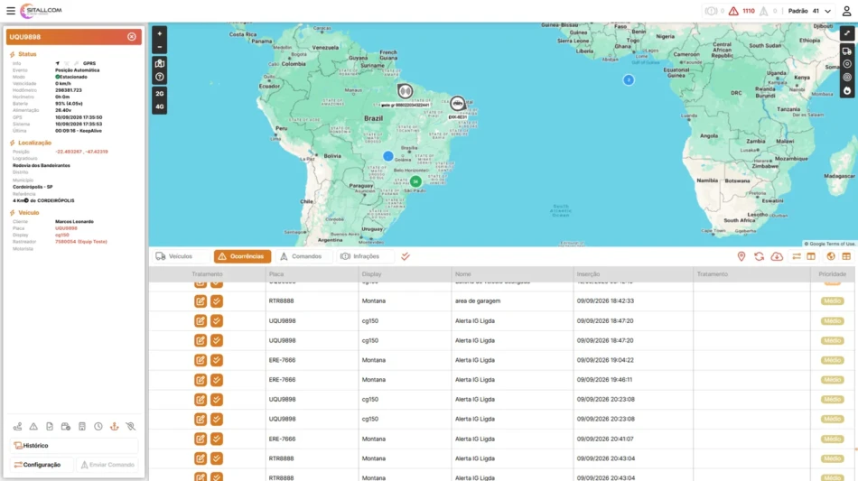Select the blue cluster marker in Atlantic Ocean
858x481 pixels.
click(x=629, y=79)
